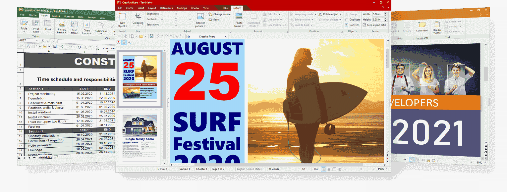This screenshot has width=507, height=192.
Task: Click PlanMaker fx function icon
Action: (43, 41)
